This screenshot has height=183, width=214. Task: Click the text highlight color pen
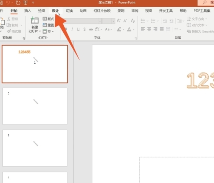click(119, 29)
